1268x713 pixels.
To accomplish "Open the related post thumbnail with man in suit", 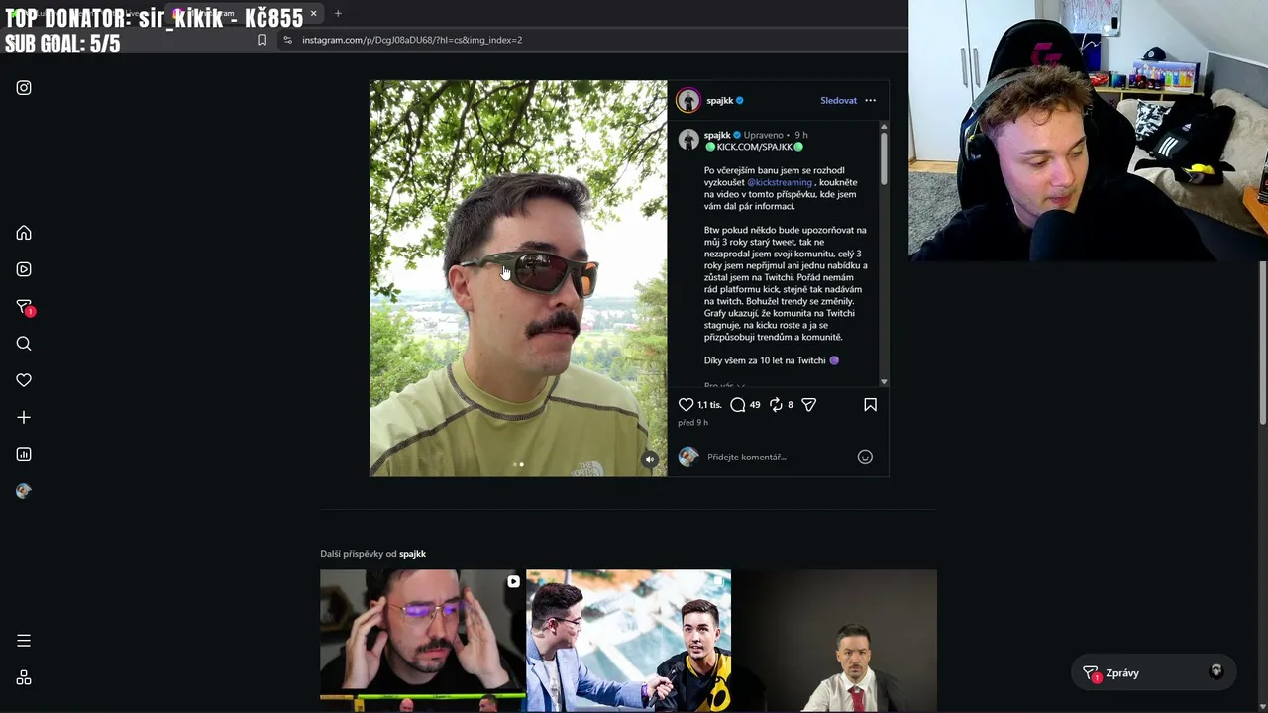I will 834,641.
